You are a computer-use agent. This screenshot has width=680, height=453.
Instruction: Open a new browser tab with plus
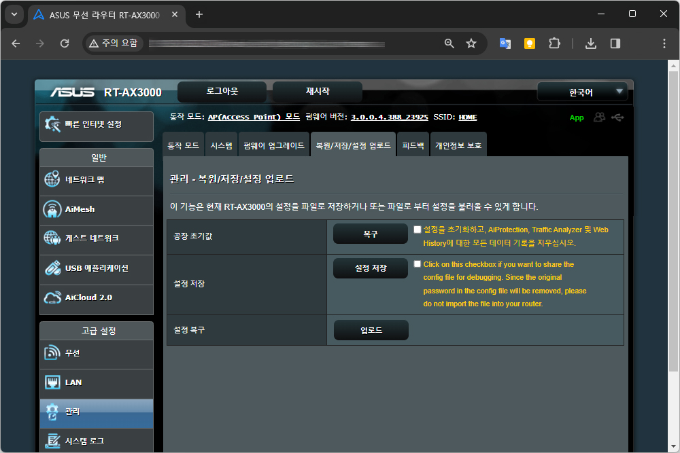pyautogui.click(x=199, y=14)
